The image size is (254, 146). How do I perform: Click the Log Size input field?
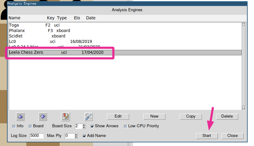coord(36,136)
